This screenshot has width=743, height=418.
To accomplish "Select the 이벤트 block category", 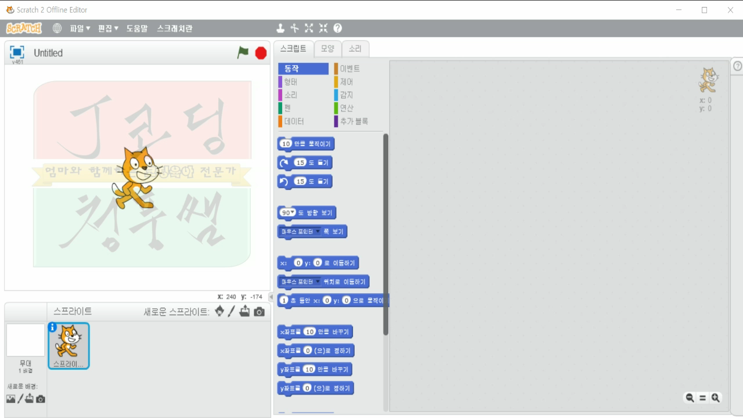I will [x=348, y=68].
